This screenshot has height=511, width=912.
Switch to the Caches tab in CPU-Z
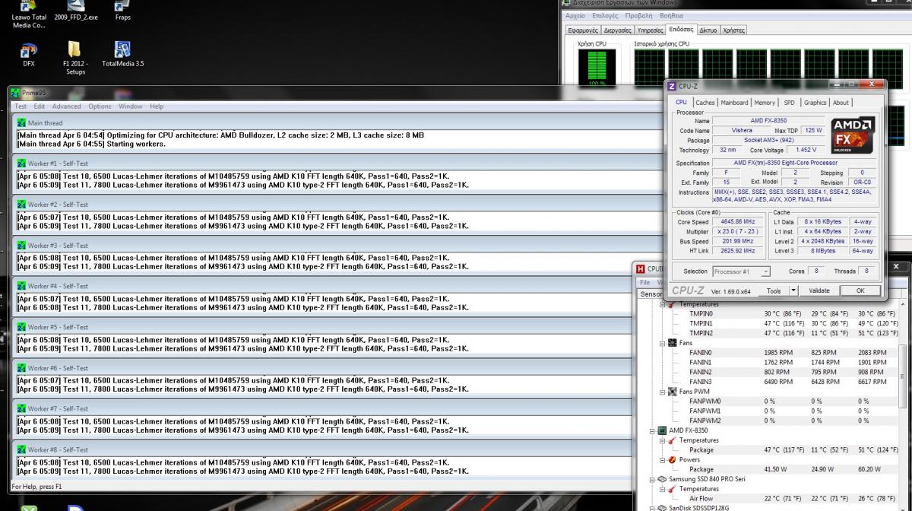click(705, 103)
